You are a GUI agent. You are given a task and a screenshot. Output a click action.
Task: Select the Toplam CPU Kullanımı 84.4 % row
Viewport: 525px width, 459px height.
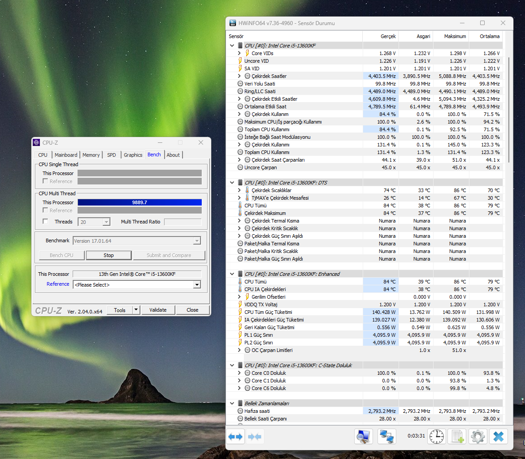(365, 129)
